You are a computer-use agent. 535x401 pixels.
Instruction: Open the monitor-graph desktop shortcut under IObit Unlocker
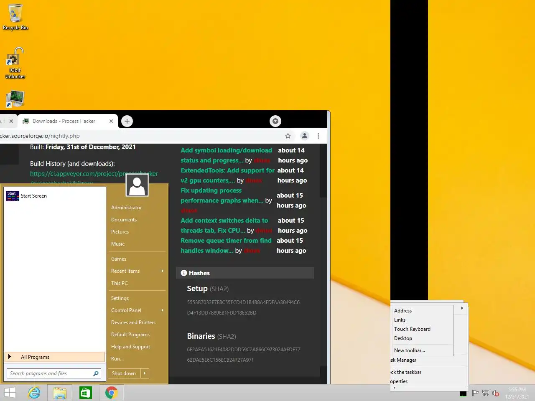(x=15, y=99)
